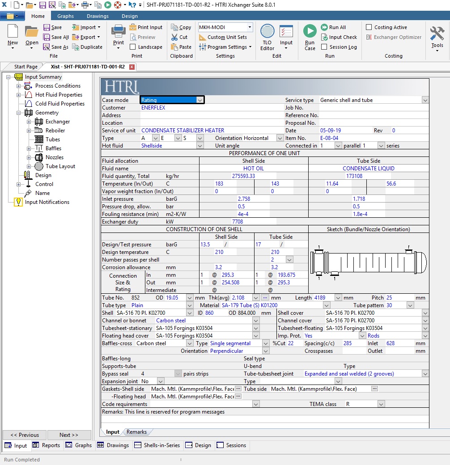Click the exchanger sketch thumbnail
Viewport: 450px width, 465px height.
tap(369, 262)
